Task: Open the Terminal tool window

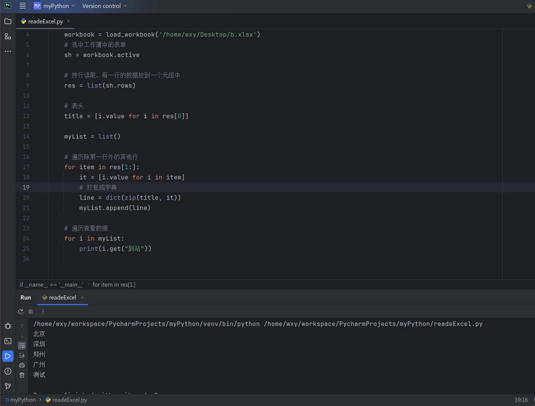Action: (x=8, y=341)
